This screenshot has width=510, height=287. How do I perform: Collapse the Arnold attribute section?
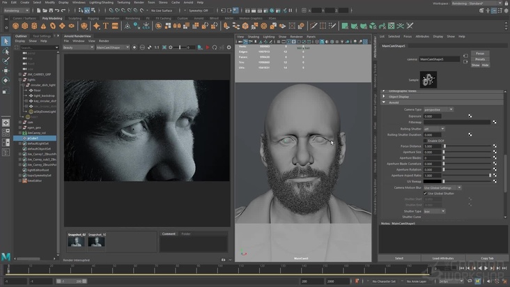(385, 102)
